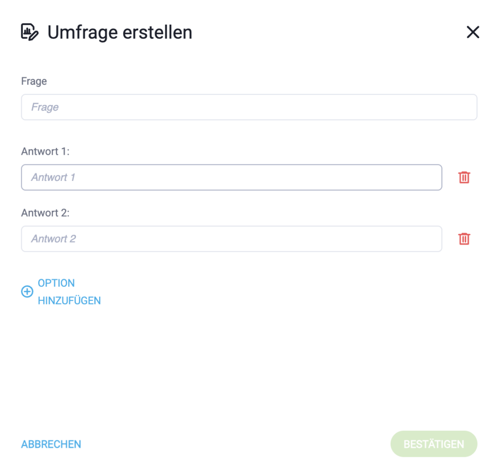Click the 'Antwort 1:' label
This screenshot has height=468, width=495.
coord(45,151)
